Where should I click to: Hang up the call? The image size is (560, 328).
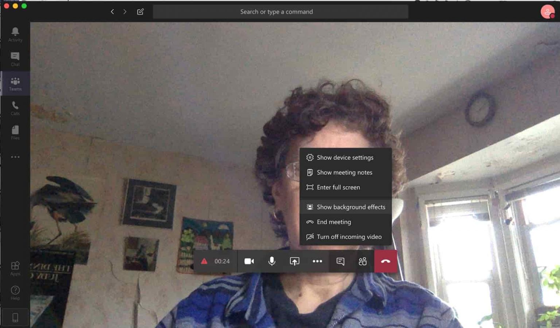point(385,261)
